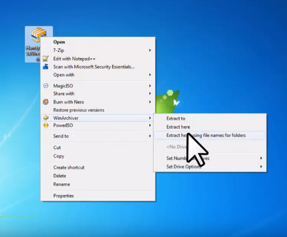
Task: Choose Scan with Microsoft Security Essentials
Action: tap(98, 67)
